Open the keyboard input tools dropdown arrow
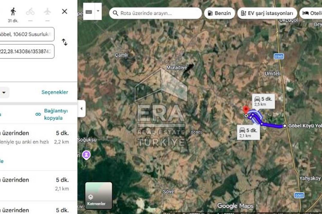The height and width of the screenshot is (214, 322). (x=98, y=12)
